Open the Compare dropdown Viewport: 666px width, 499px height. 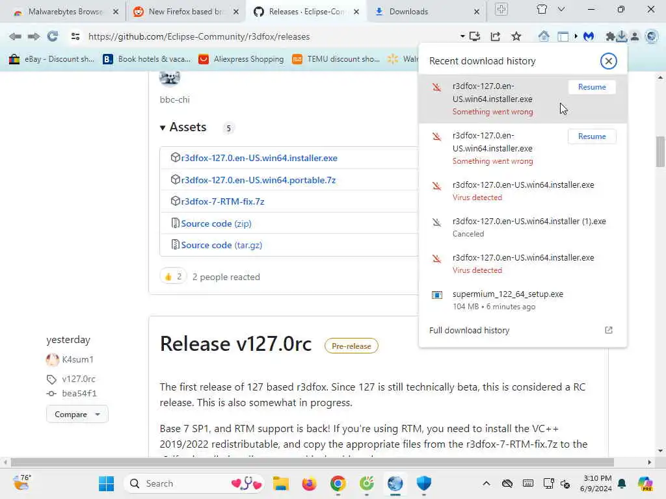pos(77,414)
